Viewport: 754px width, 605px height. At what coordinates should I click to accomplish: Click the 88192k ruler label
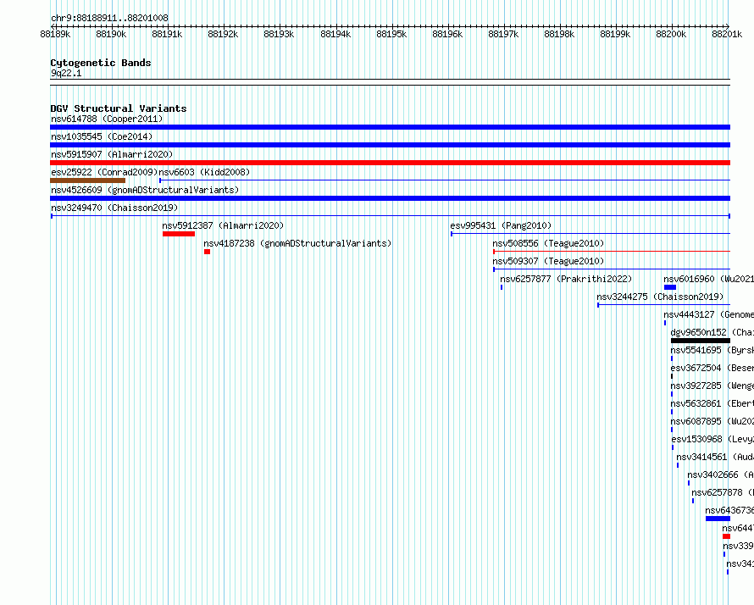coord(223,34)
